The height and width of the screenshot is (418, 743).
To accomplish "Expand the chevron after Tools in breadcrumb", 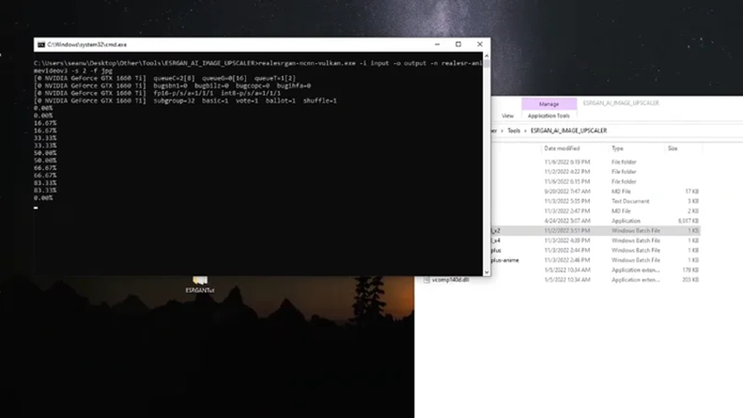I will click(525, 131).
